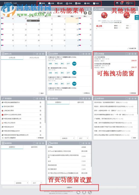
Task: Open the 治理 main menu
Action: (x=51, y=3)
